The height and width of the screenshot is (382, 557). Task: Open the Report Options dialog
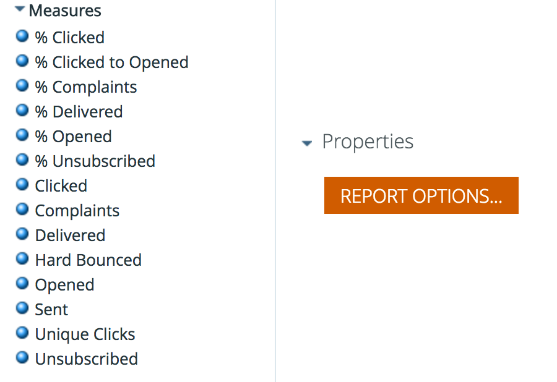421,196
